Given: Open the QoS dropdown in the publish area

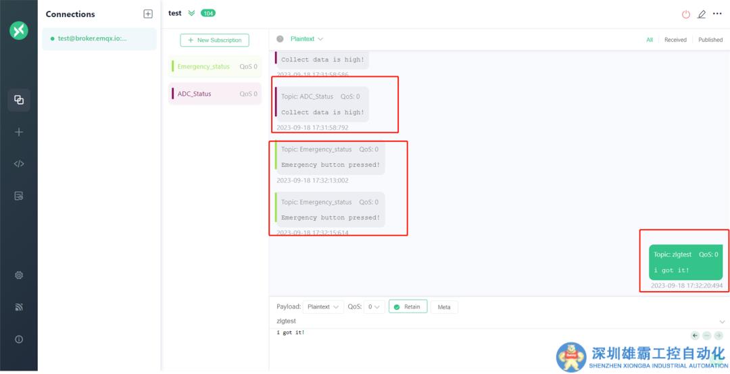Looking at the screenshot, I should (x=374, y=307).
